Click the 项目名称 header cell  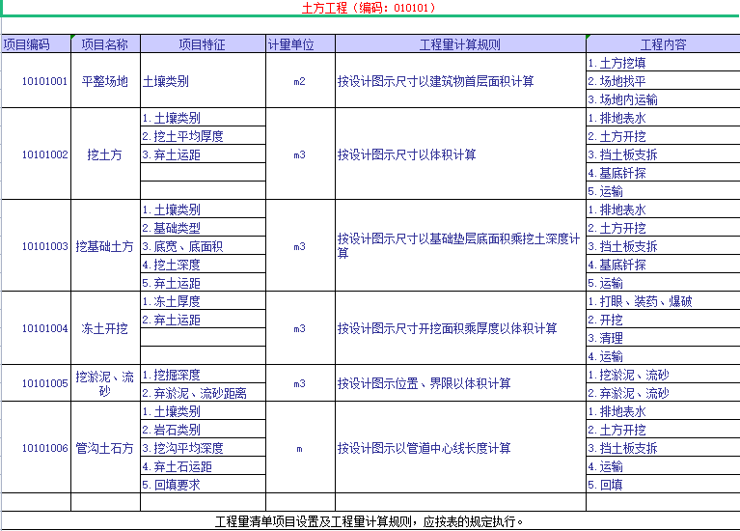tap(105, 44)
